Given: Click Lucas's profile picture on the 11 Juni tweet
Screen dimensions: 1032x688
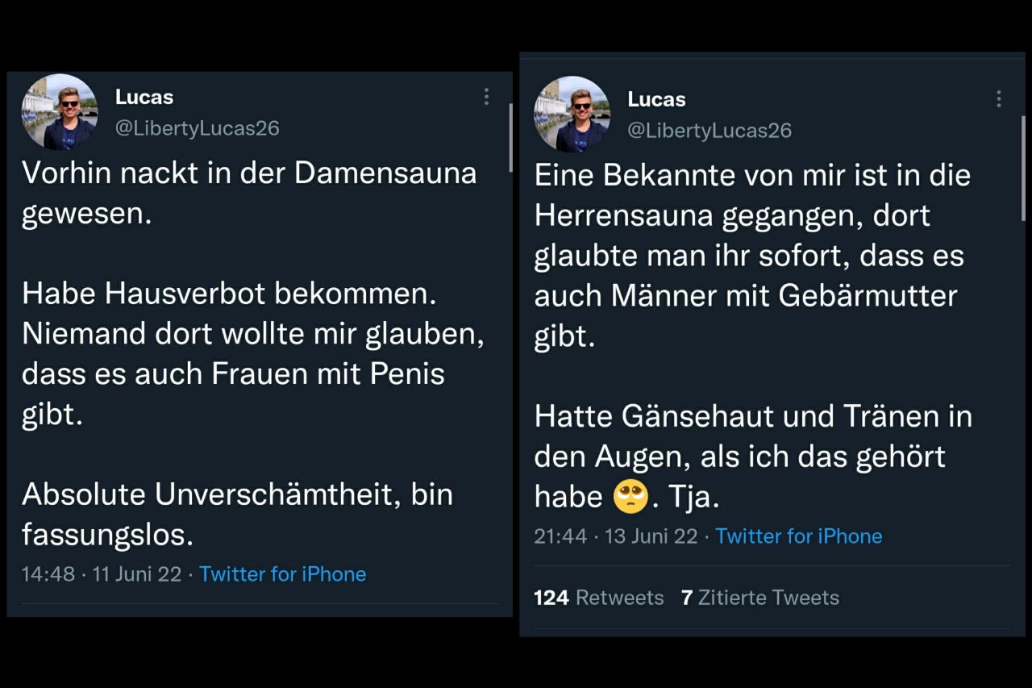Looking at the screenshot, I should (x=60, y=112).
